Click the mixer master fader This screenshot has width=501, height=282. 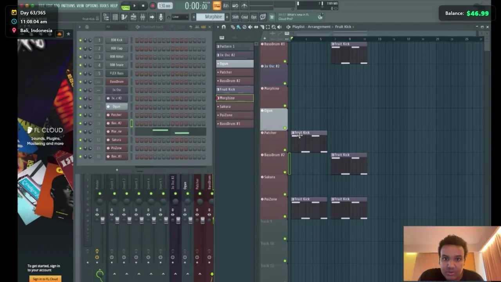tap(102, 220)
